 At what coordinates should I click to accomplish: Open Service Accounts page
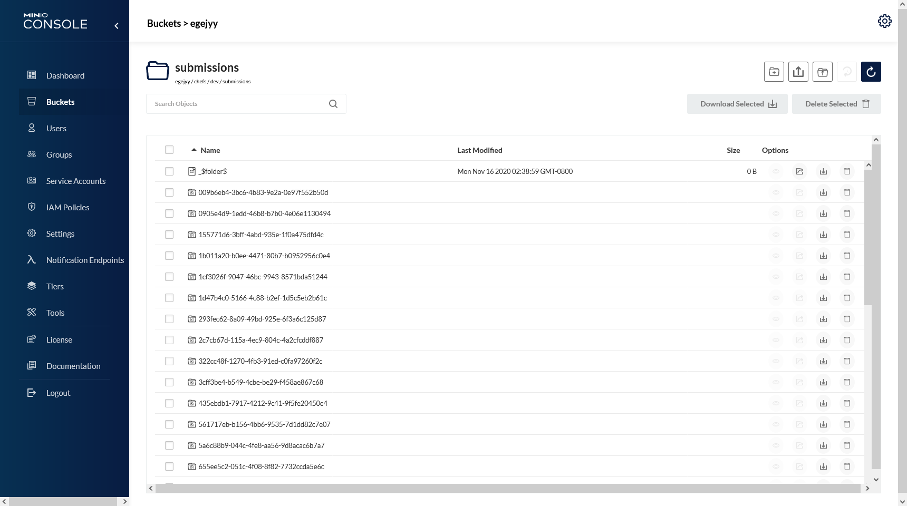point(74,181)
